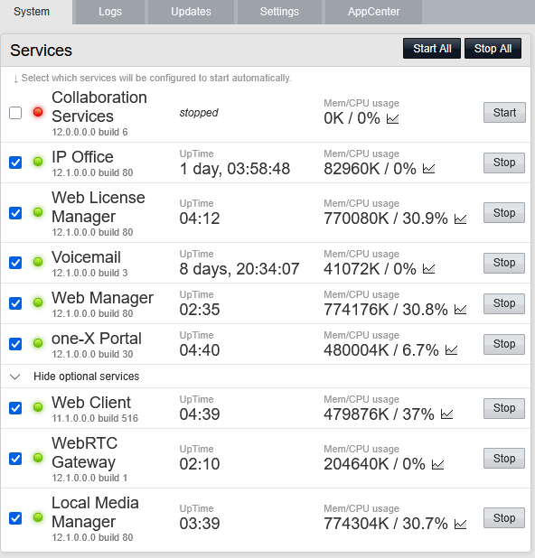Screen dimensions: 535x558
Task: Click green status indicator of IP Office
Action: 38,162
